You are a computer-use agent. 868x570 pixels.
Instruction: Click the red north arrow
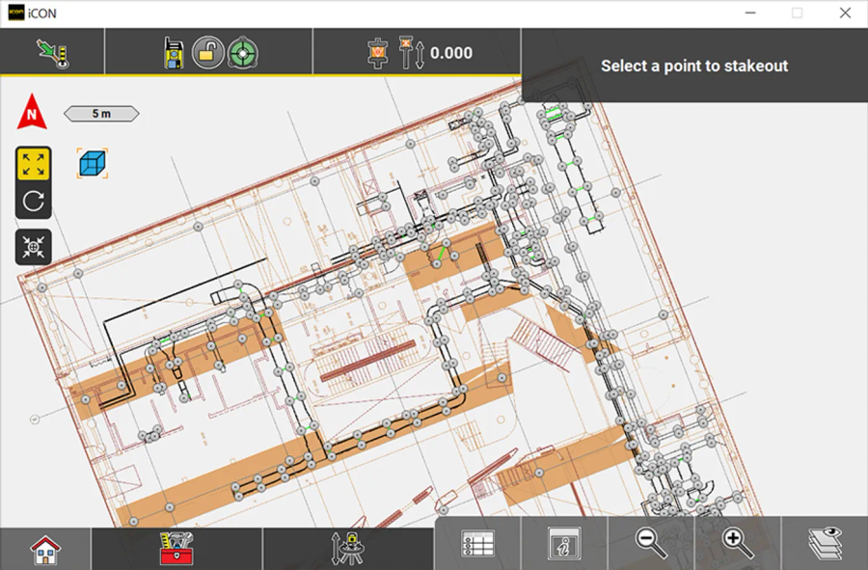[33, 114]
